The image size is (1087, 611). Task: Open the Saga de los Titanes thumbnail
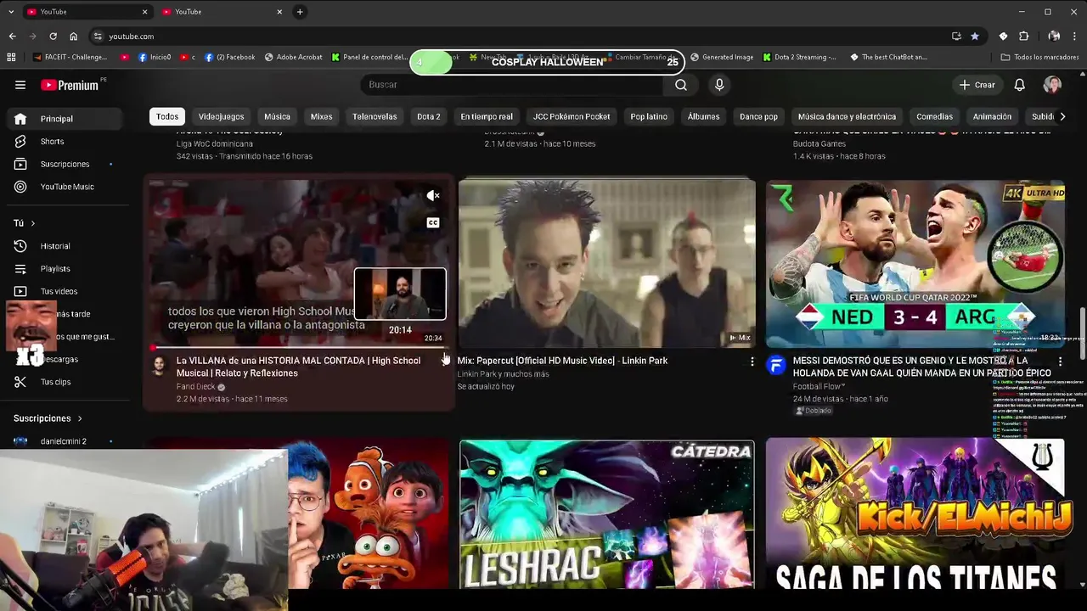pyautogui.click(x=915, y=514)
